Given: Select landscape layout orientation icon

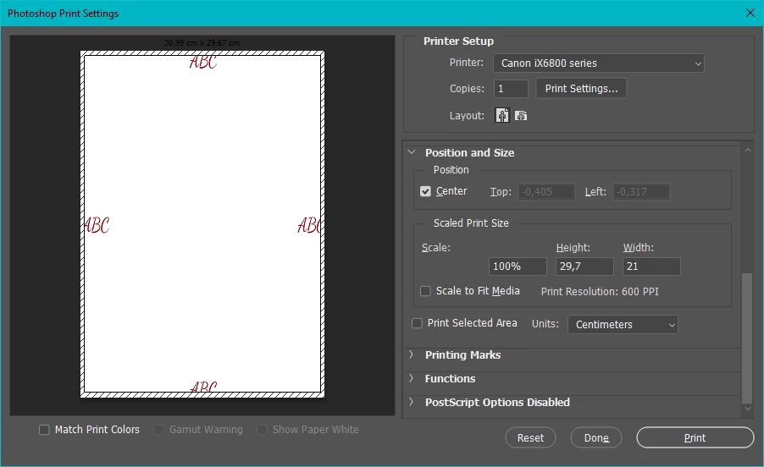Looking at the screenshot, I should [521, 115].
